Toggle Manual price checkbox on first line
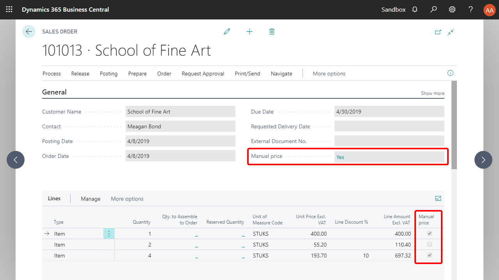 [430, 234]
